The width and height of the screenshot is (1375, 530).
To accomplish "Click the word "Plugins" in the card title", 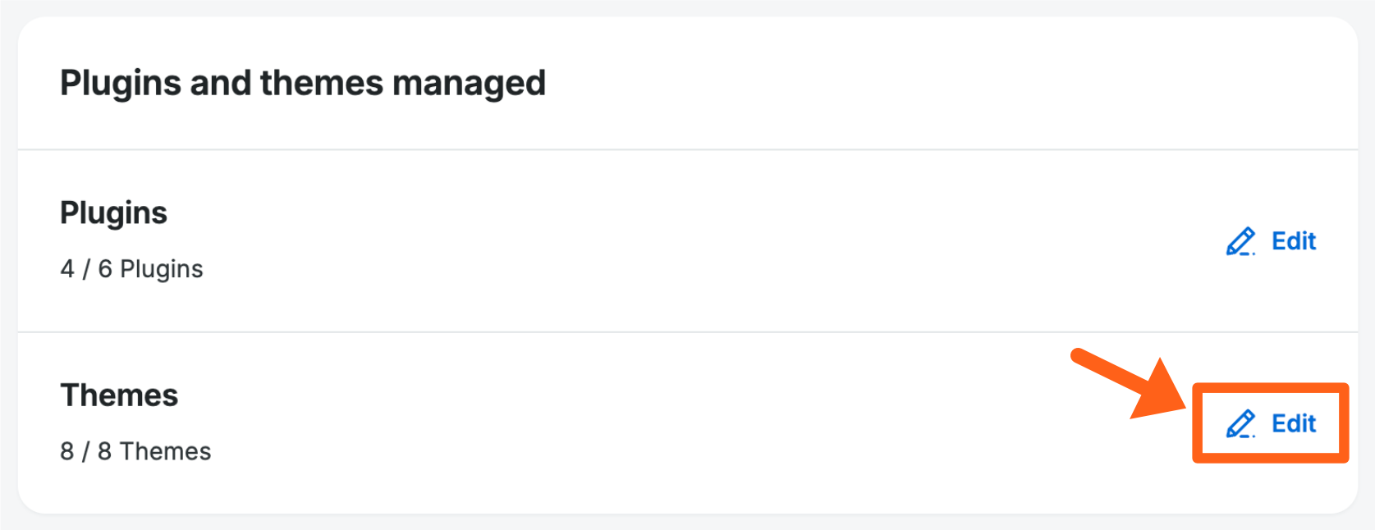I will tap(120, 83).
